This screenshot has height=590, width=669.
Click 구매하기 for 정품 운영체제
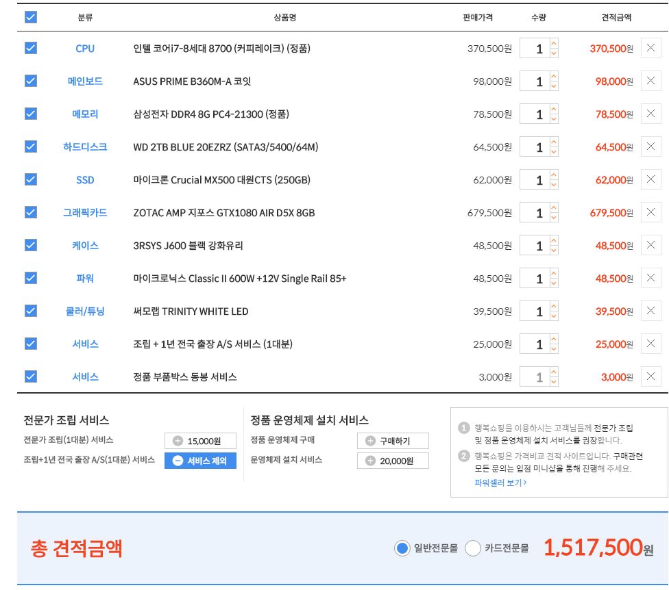coord(393,441)
